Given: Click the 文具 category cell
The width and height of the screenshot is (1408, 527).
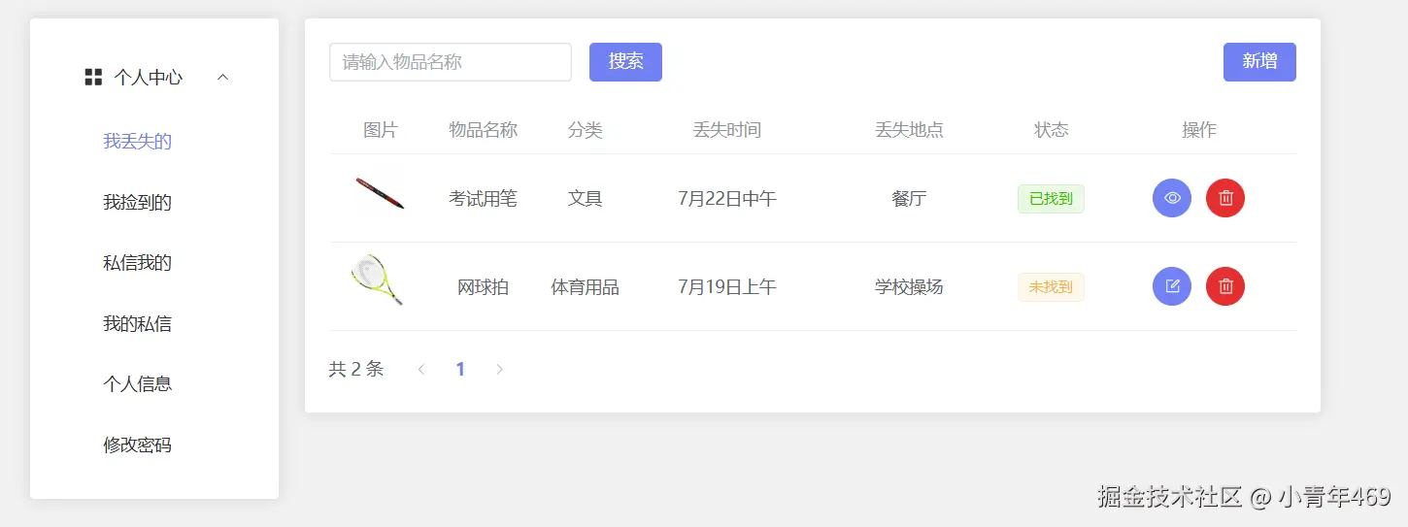Looking at the screenshot, I should pos(585,199).
